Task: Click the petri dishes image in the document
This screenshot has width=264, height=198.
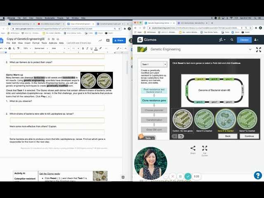Action: 97,80
